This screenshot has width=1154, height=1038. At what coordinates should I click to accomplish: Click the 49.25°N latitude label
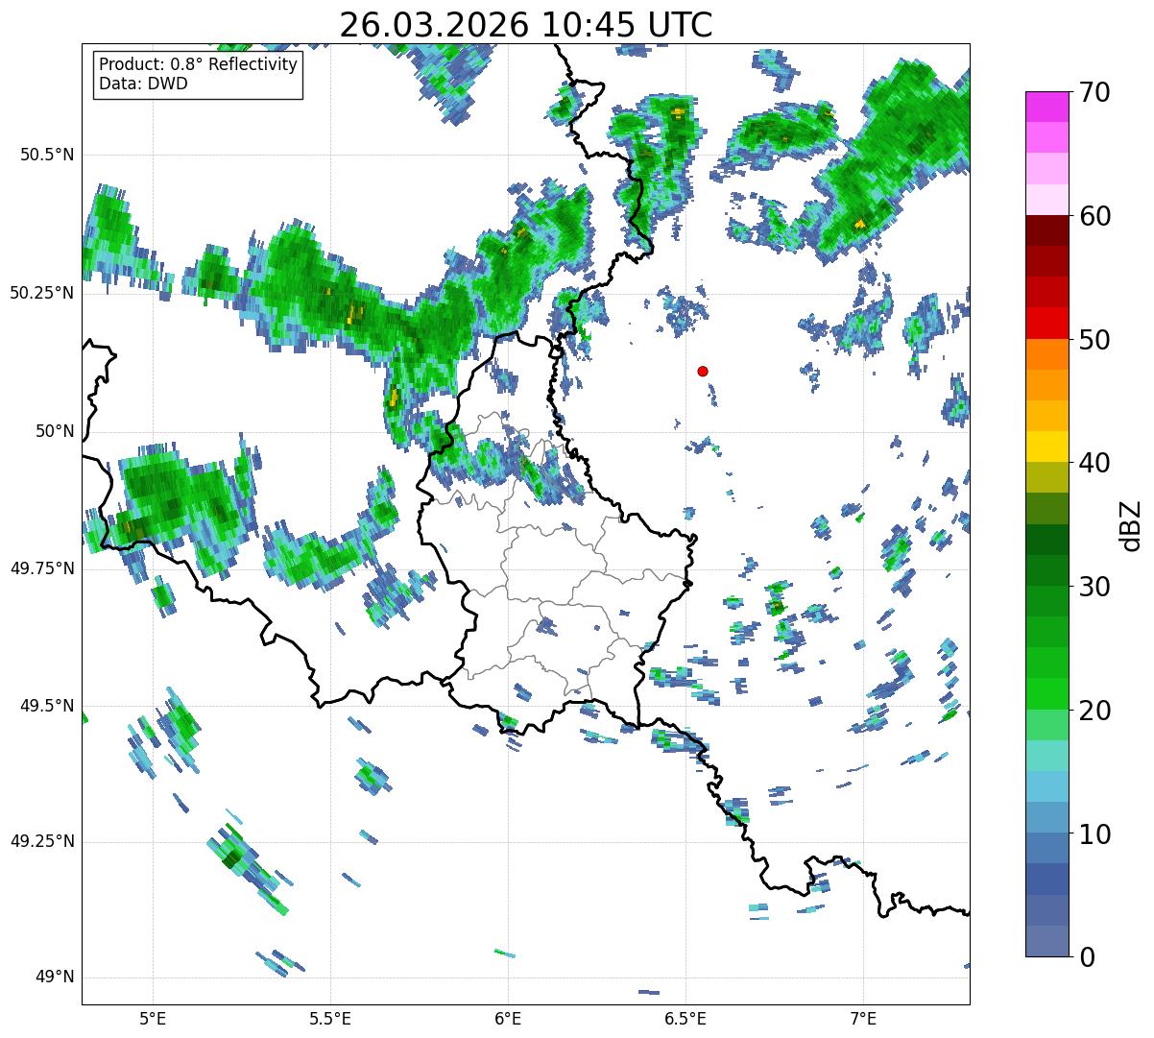42,842
